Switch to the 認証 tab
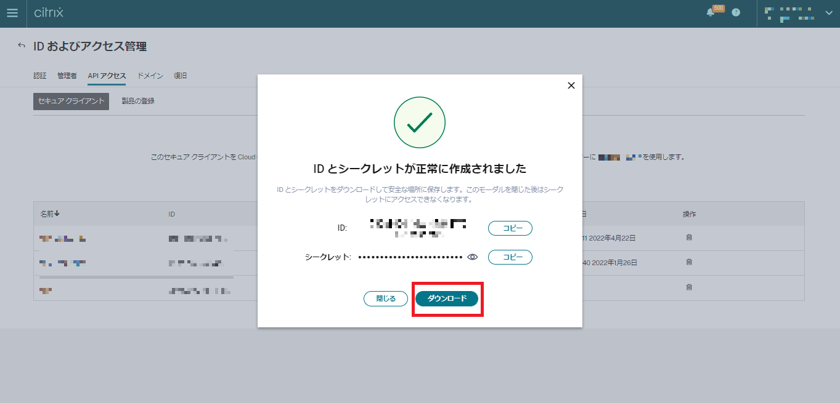The image size is (840, 403). click(x=39, y=75)
